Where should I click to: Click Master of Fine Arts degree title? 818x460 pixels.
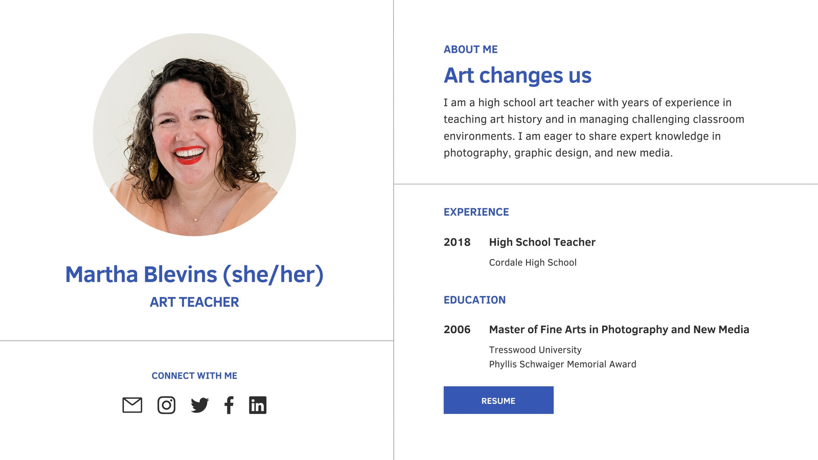point(619,330)
